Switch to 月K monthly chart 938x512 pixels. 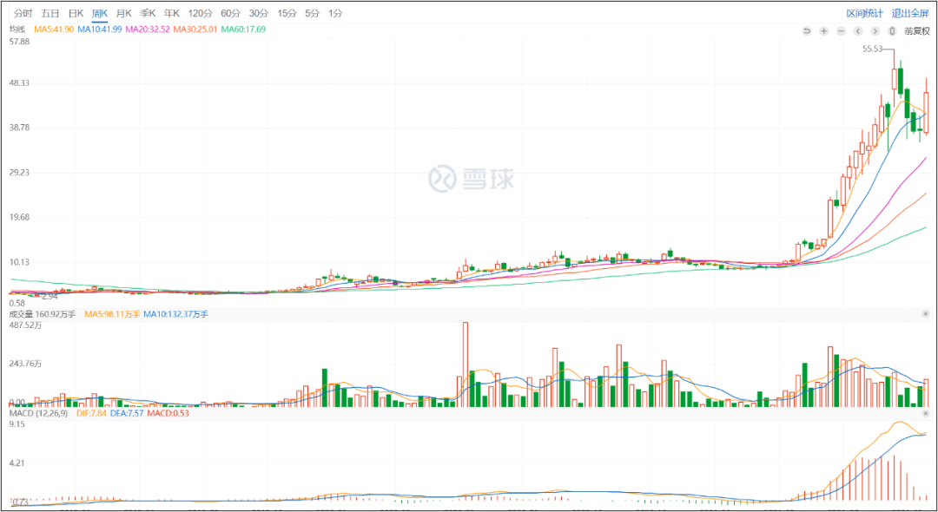[124, 13]
